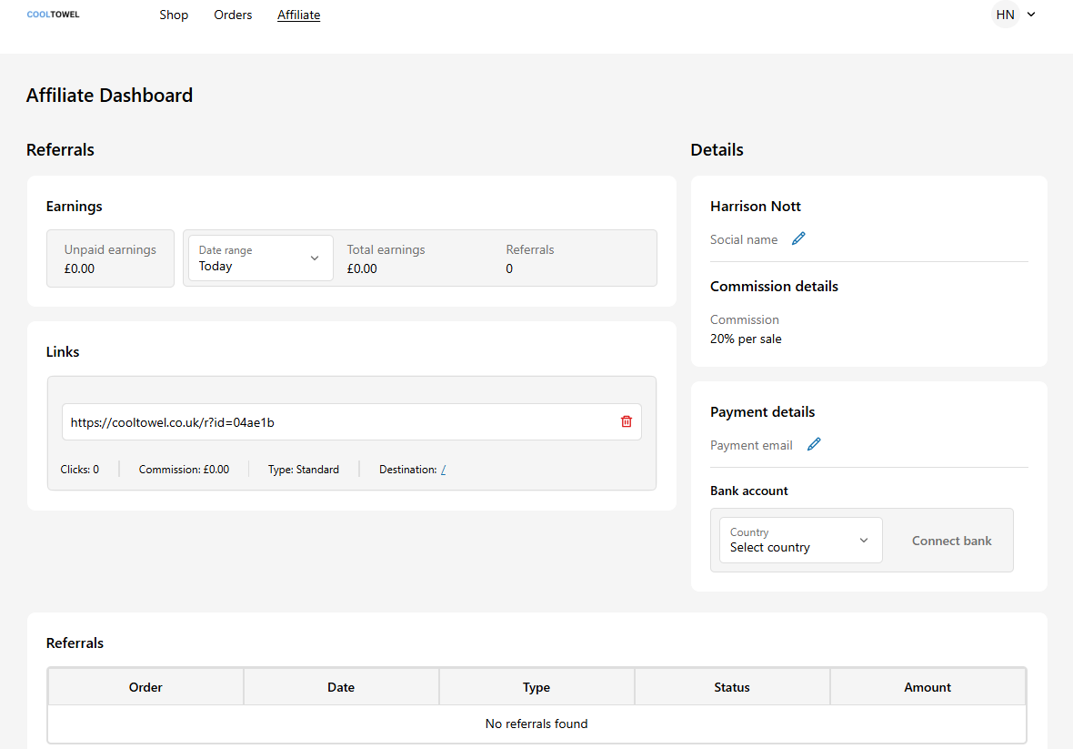Expand the account menu chevron beside HN

[x=1031, y=15]
